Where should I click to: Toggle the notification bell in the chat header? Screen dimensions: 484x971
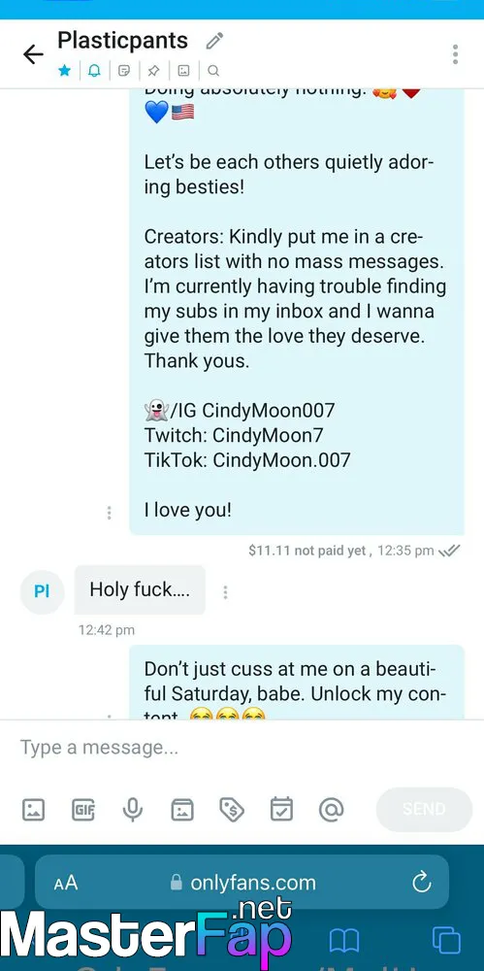pyautogui.click(x=94, y=71)
